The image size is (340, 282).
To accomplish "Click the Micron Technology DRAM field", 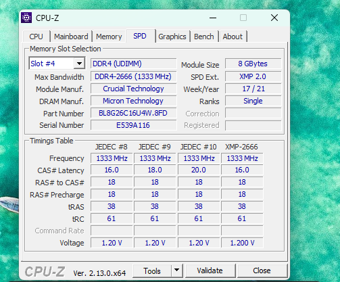I will point(133,101).
